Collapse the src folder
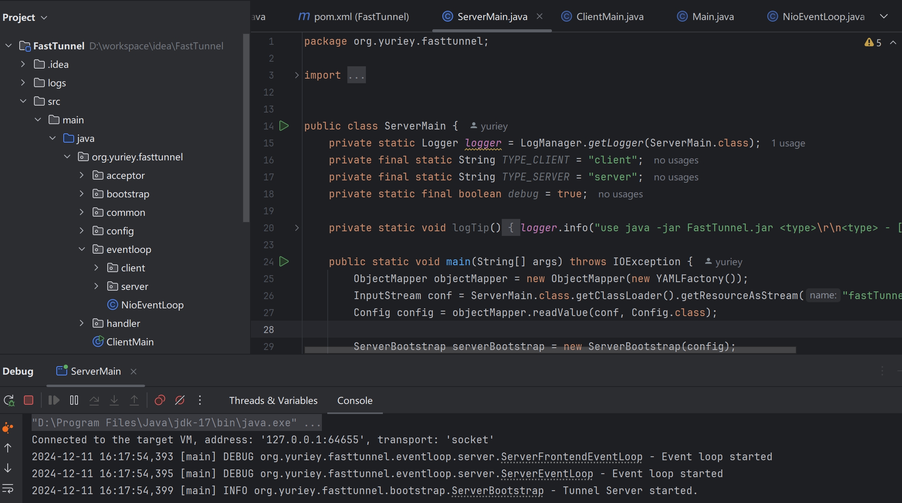Image resolution: width=902 pixels, height=503 pixels. pos(23,101)
